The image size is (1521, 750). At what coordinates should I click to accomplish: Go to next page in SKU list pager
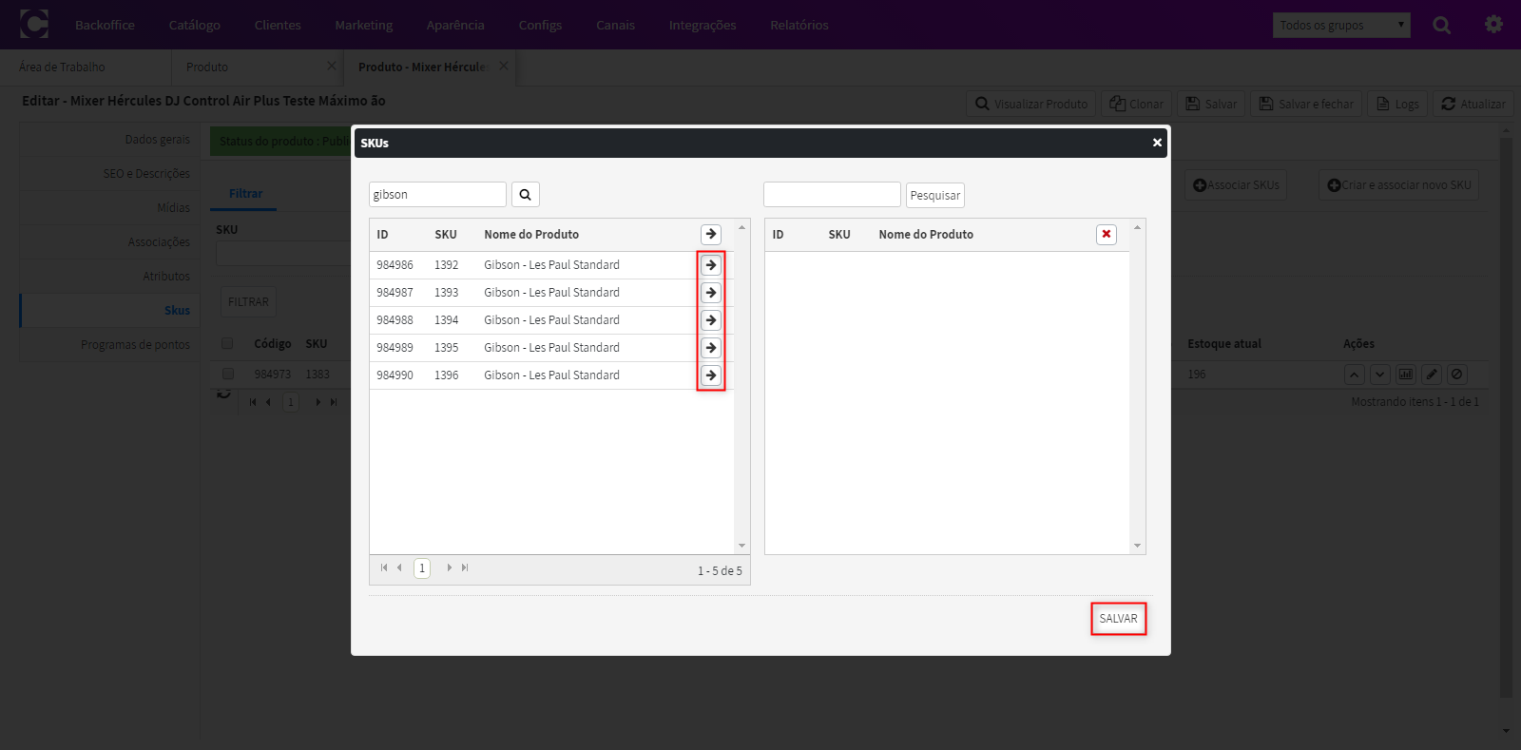coord(449,567)
